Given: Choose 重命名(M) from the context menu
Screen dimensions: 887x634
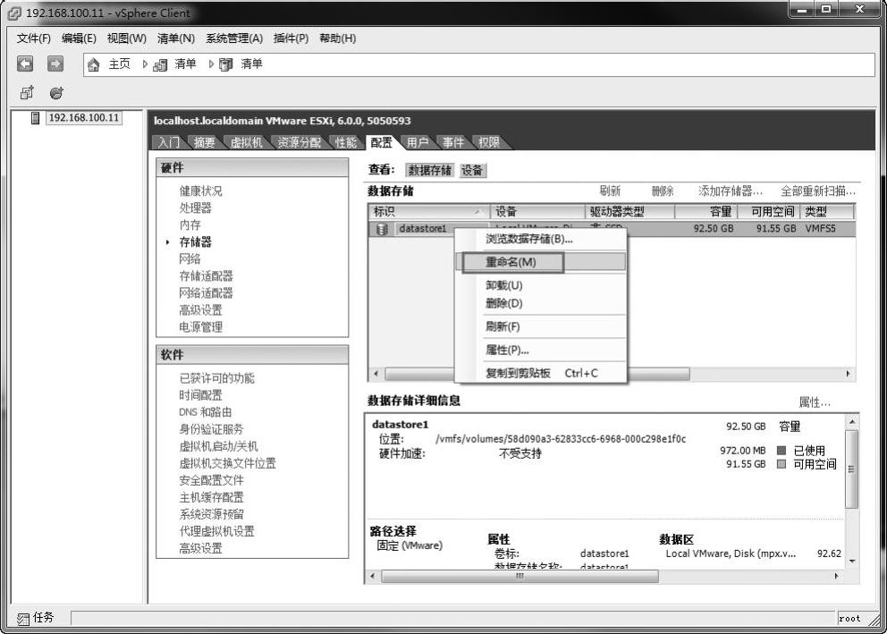Looking at the screenshot, I should pyautogui.click(x=540, y=262).
